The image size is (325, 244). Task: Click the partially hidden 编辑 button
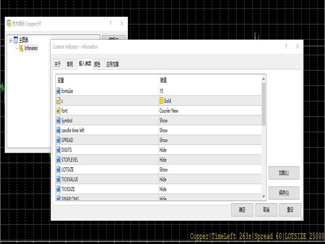pos(114,37)
